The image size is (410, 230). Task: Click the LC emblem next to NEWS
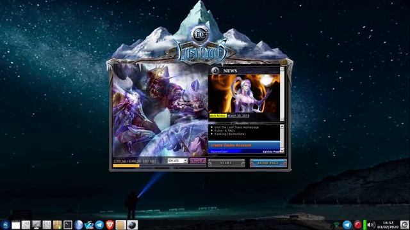tap(215, 70)
